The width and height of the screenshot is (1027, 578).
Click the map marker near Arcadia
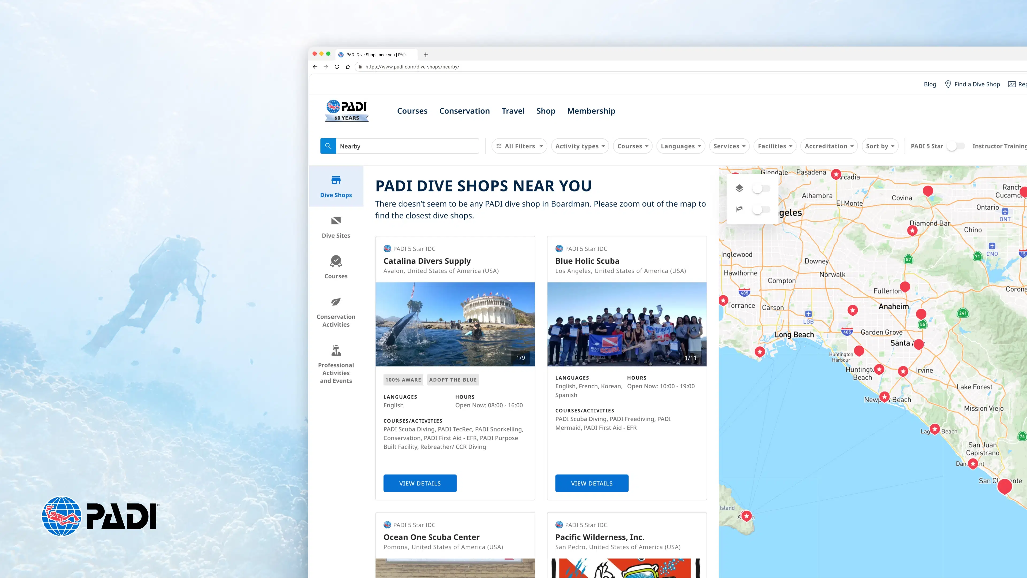click(x=836, y=175)
